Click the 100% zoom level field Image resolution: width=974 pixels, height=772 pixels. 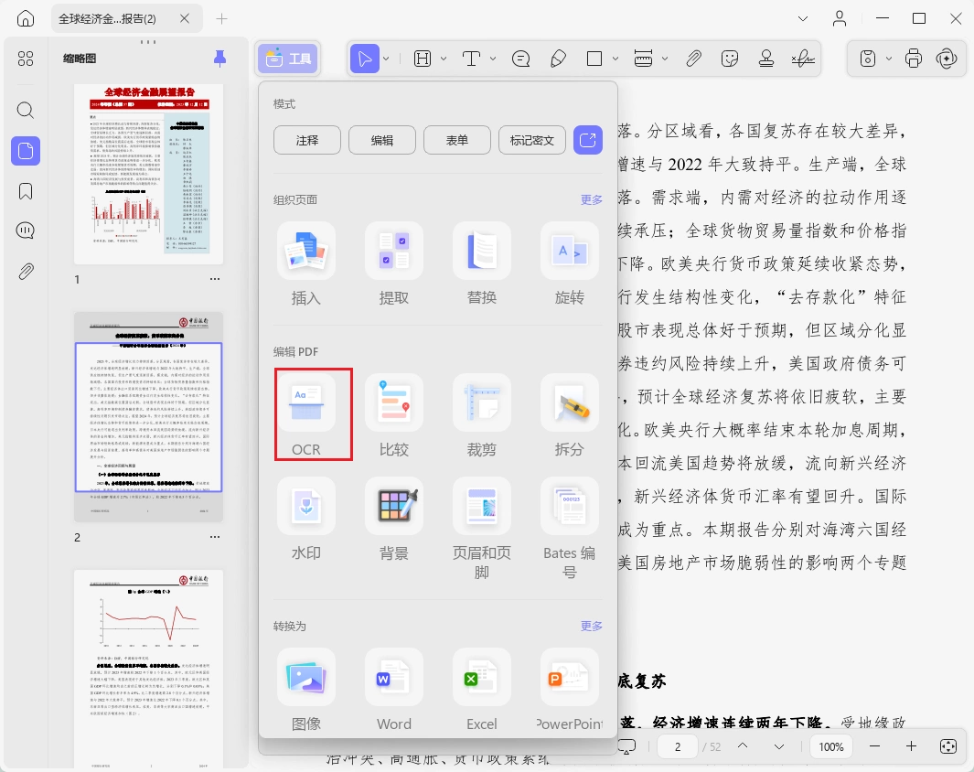pyautogui.click(x=830, y=746)
